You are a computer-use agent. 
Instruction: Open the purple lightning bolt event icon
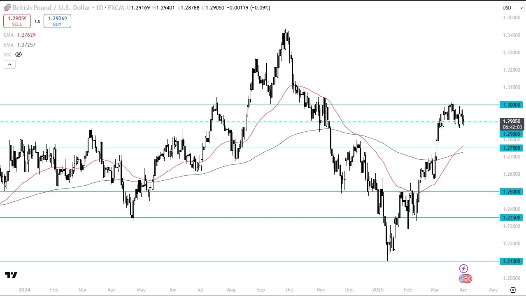click(463, 268)
